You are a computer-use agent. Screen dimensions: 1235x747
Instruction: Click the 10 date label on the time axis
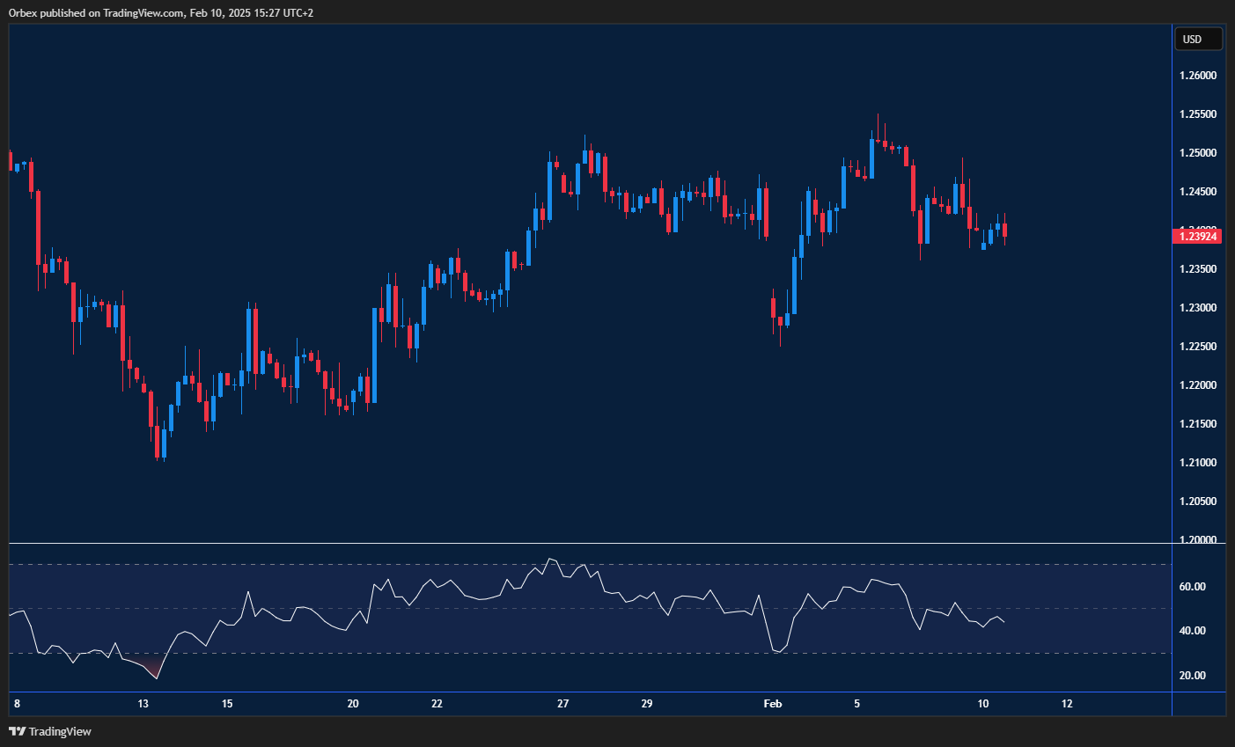coord(981,704)
